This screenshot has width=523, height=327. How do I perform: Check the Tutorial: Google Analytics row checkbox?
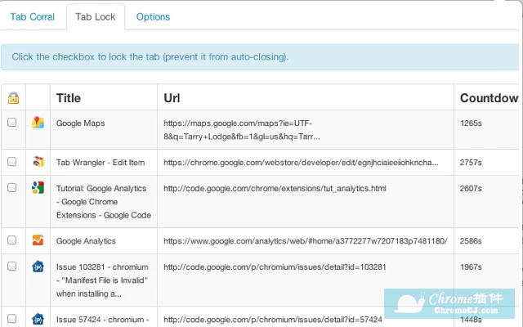tap(12, 188)
